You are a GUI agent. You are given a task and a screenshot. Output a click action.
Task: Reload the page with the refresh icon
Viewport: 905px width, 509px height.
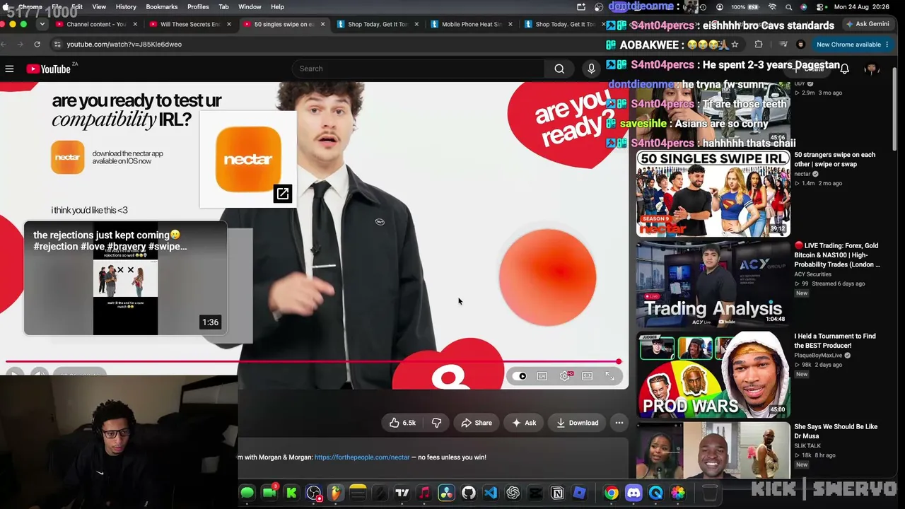(37, 44)
